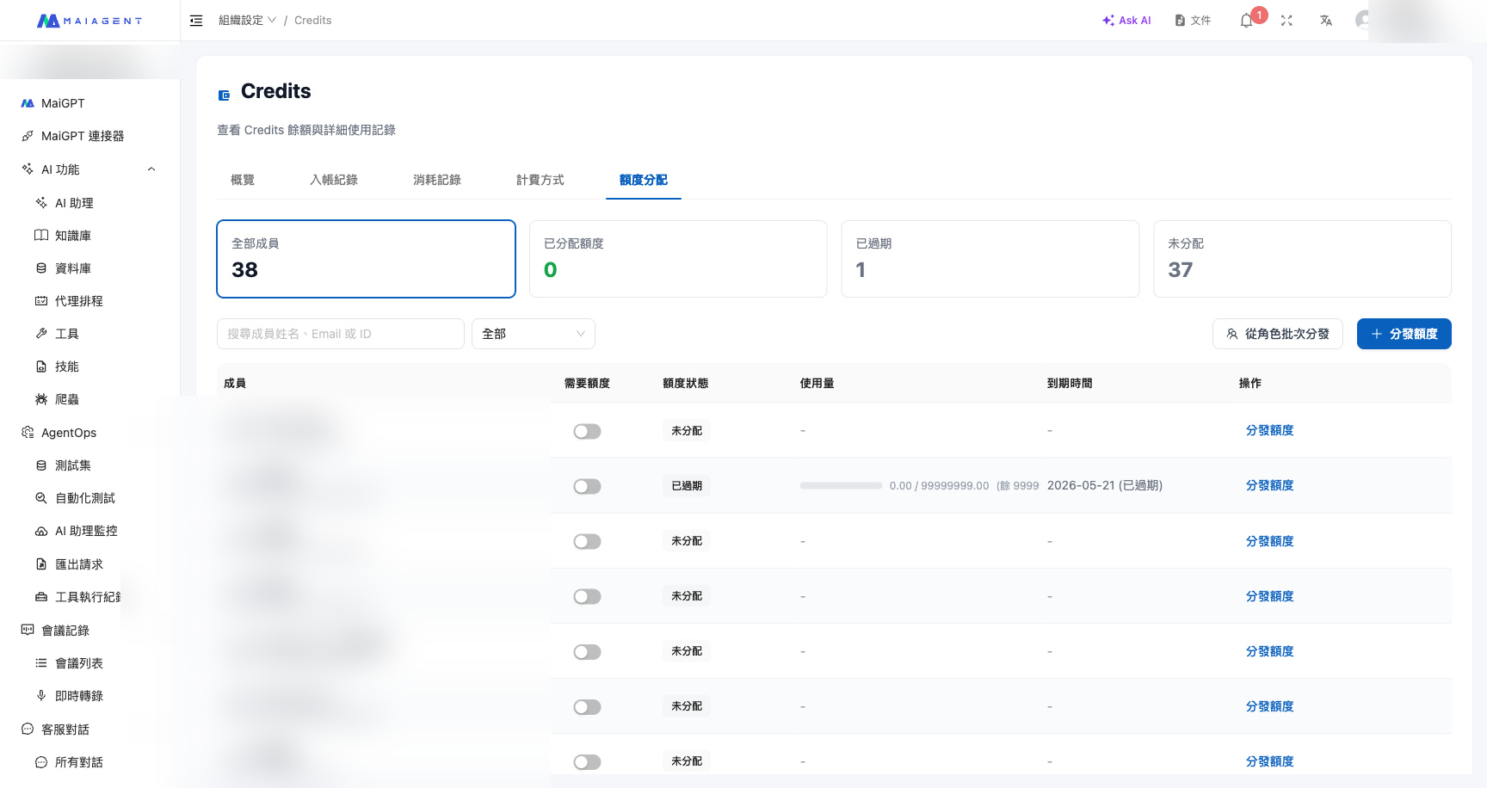Toggle 需要額度 switch in third member row
The width and height of the screenshot is (1487, 788).
point(587,541)
